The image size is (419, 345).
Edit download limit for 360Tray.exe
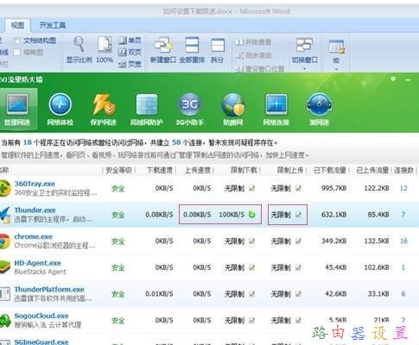click(251, 188)
